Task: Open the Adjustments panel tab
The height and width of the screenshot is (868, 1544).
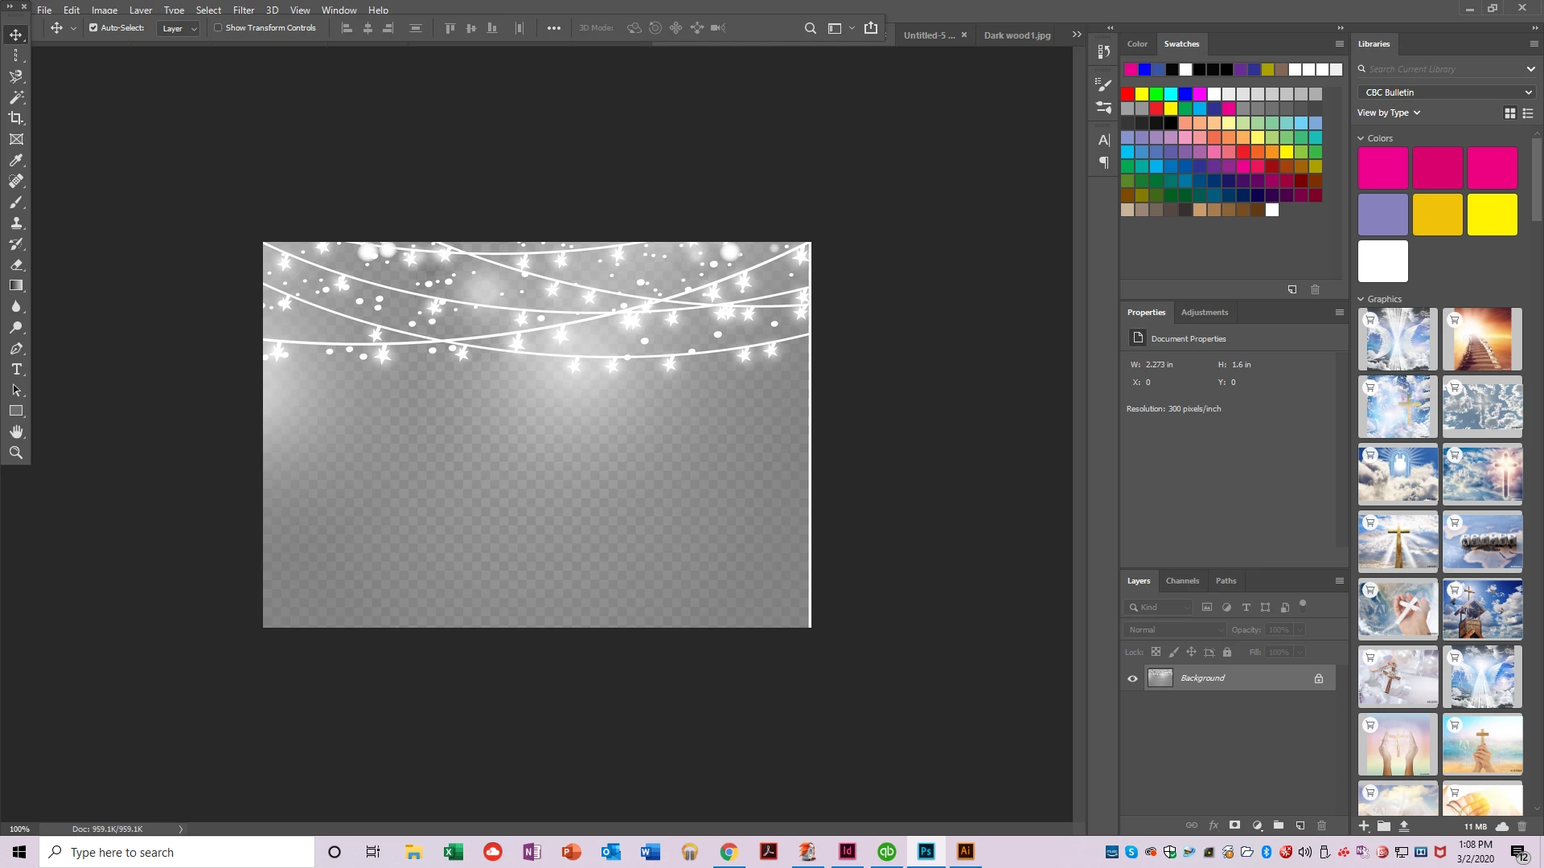Action: tap(1204, 312)
